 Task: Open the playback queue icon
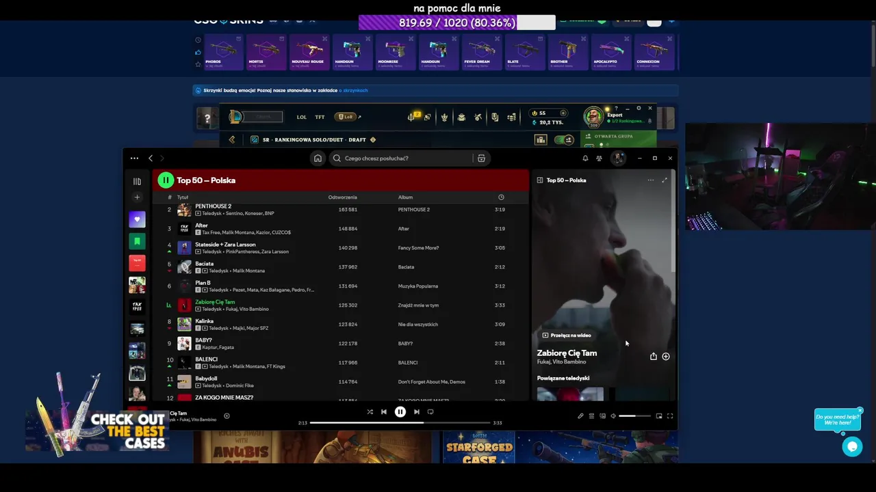click(x=591, y=416)
